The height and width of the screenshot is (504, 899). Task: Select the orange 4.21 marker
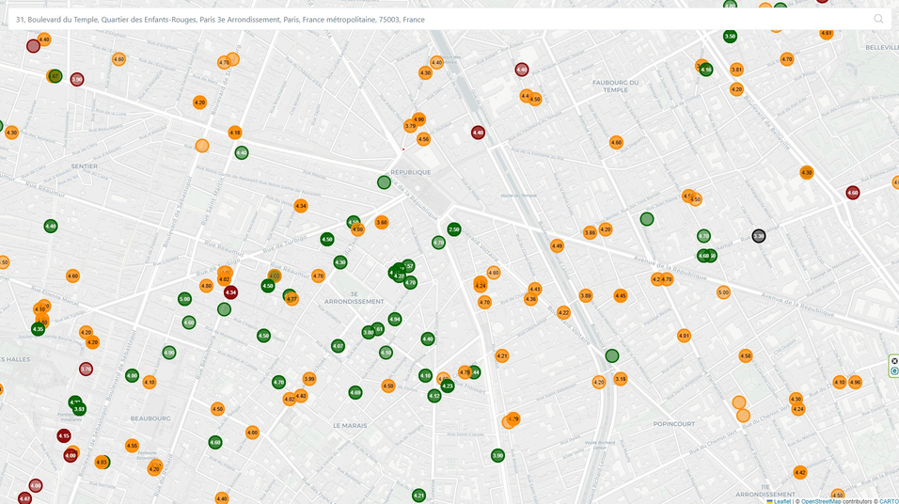501,356
